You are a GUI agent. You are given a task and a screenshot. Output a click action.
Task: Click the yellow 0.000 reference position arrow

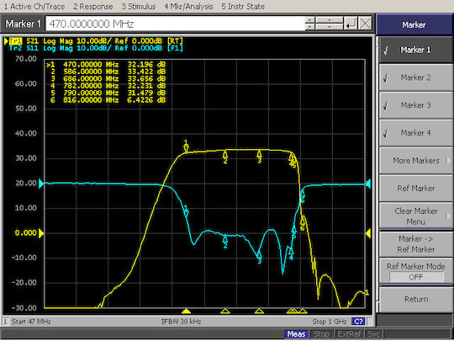point(41,233)
